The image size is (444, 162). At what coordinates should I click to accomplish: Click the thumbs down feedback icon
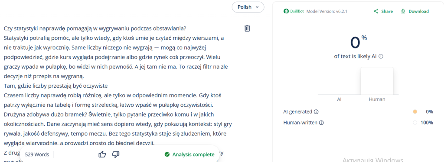pyautogui.click(x=115, y=154)
